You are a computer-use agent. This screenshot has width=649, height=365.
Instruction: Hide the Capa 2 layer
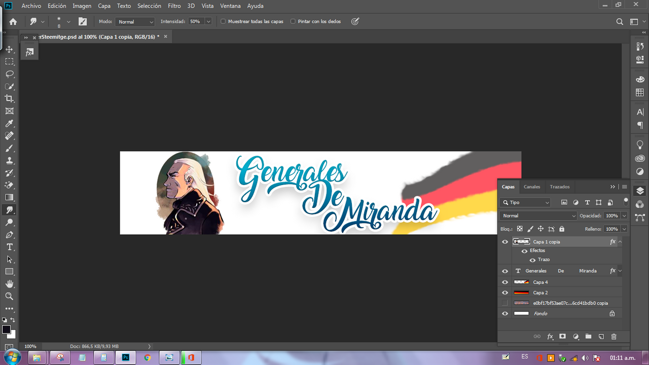[504, 293]
